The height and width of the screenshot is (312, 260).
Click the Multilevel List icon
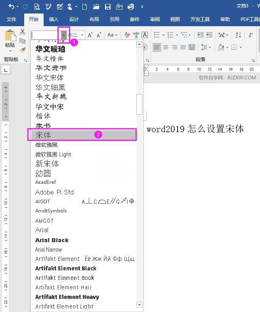coord(184,35)
